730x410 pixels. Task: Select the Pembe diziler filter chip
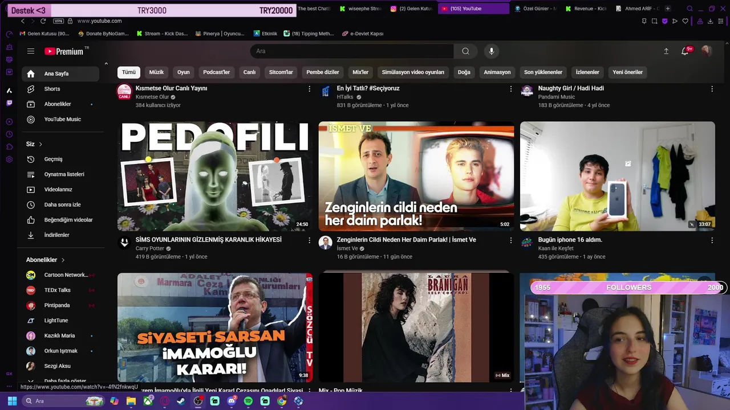[x=323, y=72]
